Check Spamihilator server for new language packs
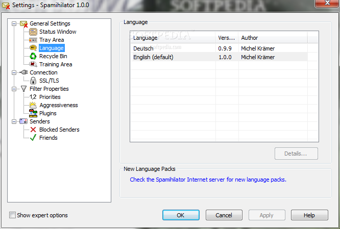This screenshot has width=340, height=229. (x=208, y=180)
